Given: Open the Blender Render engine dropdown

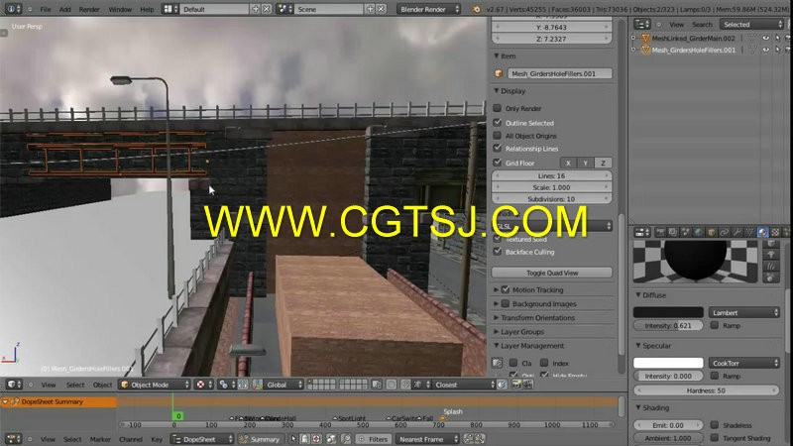Looking at the screenshot, I should (x=428, y=9).
